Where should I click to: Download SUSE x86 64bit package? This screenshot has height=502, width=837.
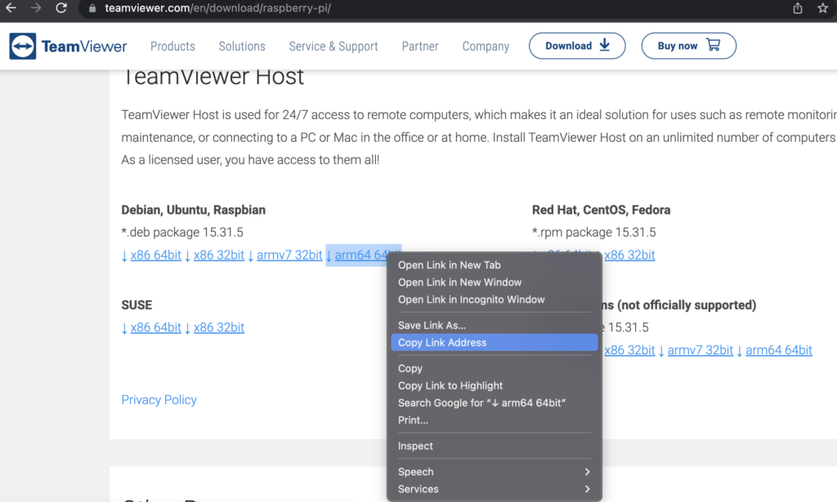pyautogui.click(x=155, y=328)
